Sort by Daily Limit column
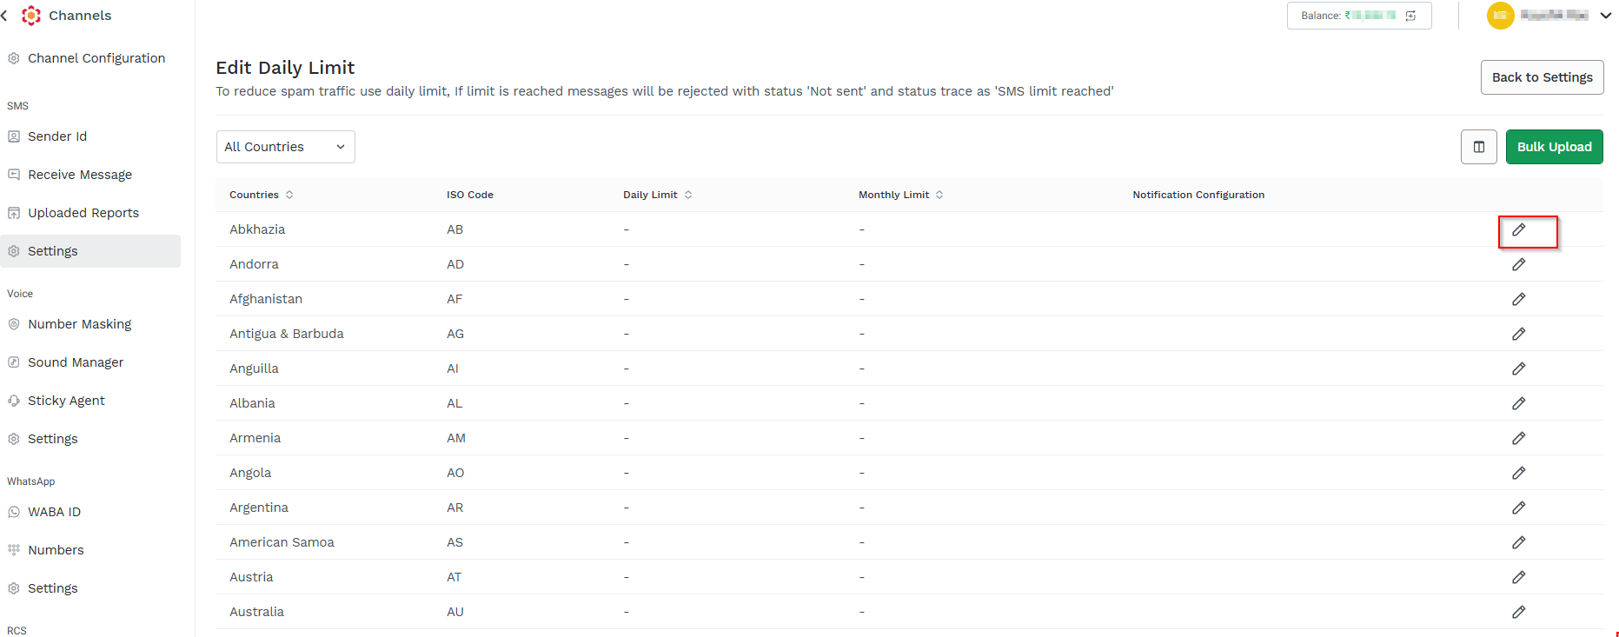The image size is (1619, 637). tap(657, 195)
